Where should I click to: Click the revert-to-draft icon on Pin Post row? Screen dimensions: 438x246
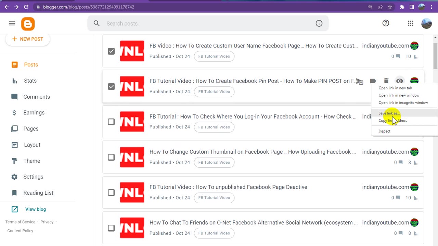coord(359,81)
